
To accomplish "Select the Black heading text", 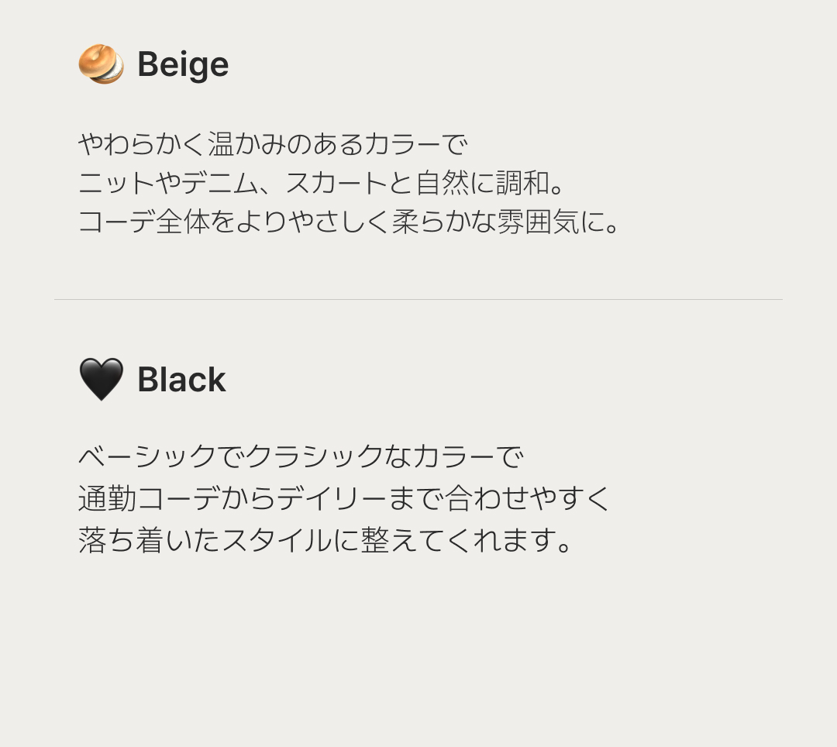I will [x=181, y=380].
